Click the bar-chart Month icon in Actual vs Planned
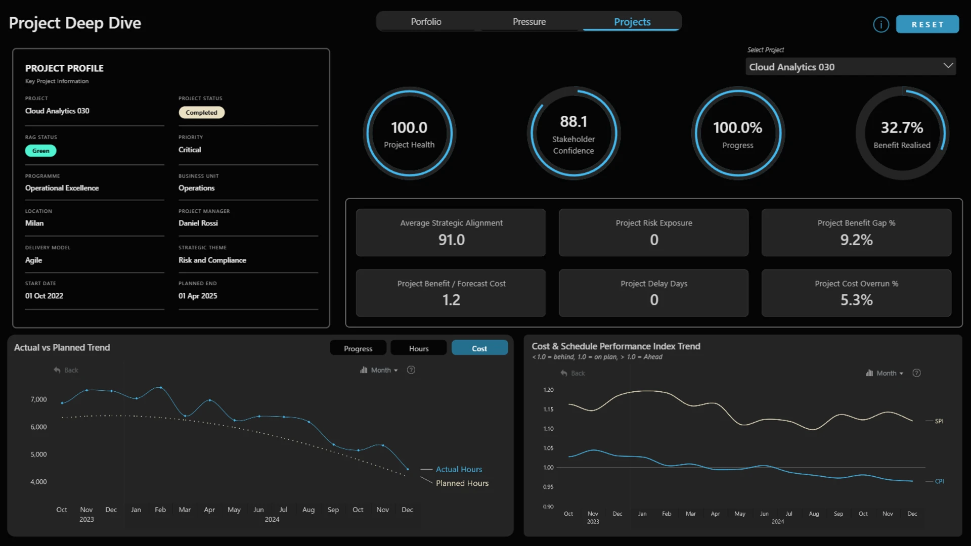The width and height of the screenshot is (971, 546). pos(364,370)
